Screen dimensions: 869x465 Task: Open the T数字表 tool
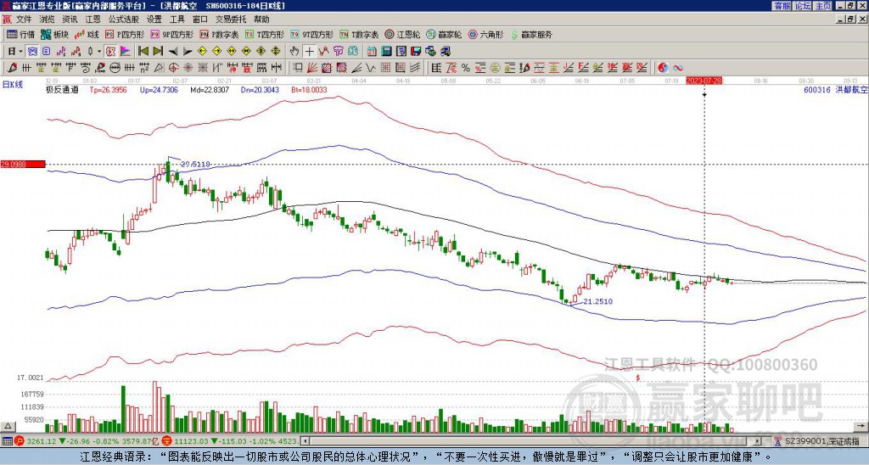click(x=359, y=34)
